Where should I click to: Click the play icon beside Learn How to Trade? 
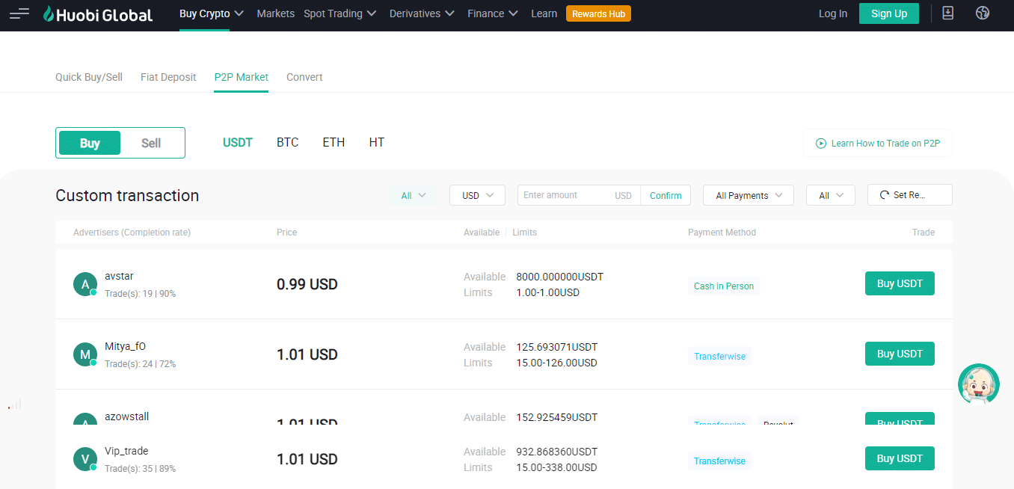click(x=821, y=143)
